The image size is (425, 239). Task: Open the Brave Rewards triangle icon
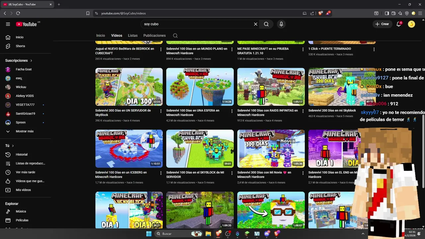[328, 13]
